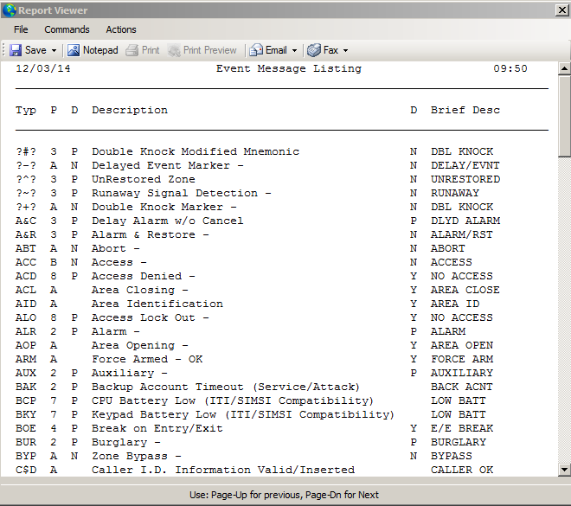The image size is (571, 506).
Task: Click the 'ACC' type code
Action: (25, 262)
